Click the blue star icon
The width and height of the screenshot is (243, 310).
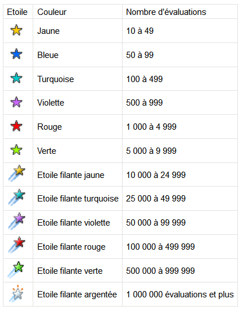[17, 54]
